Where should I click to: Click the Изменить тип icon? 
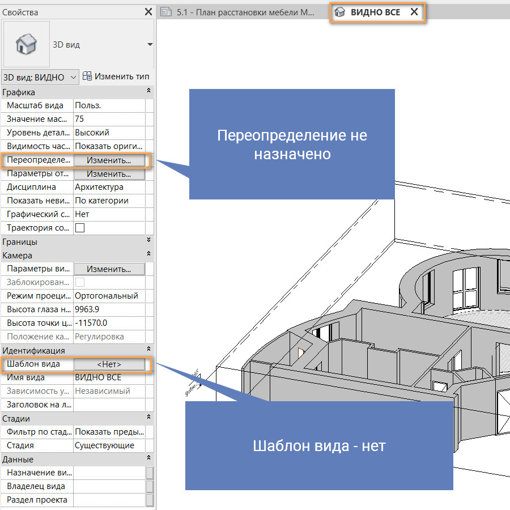pos(87,76)
